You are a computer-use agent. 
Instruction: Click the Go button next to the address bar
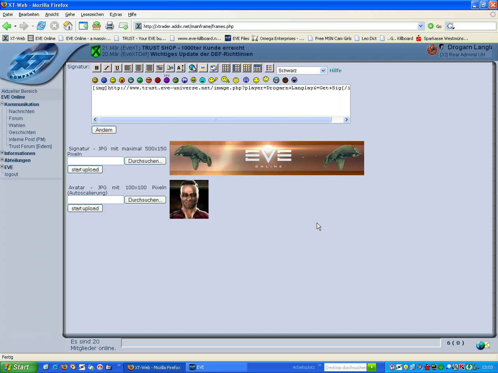435,26
